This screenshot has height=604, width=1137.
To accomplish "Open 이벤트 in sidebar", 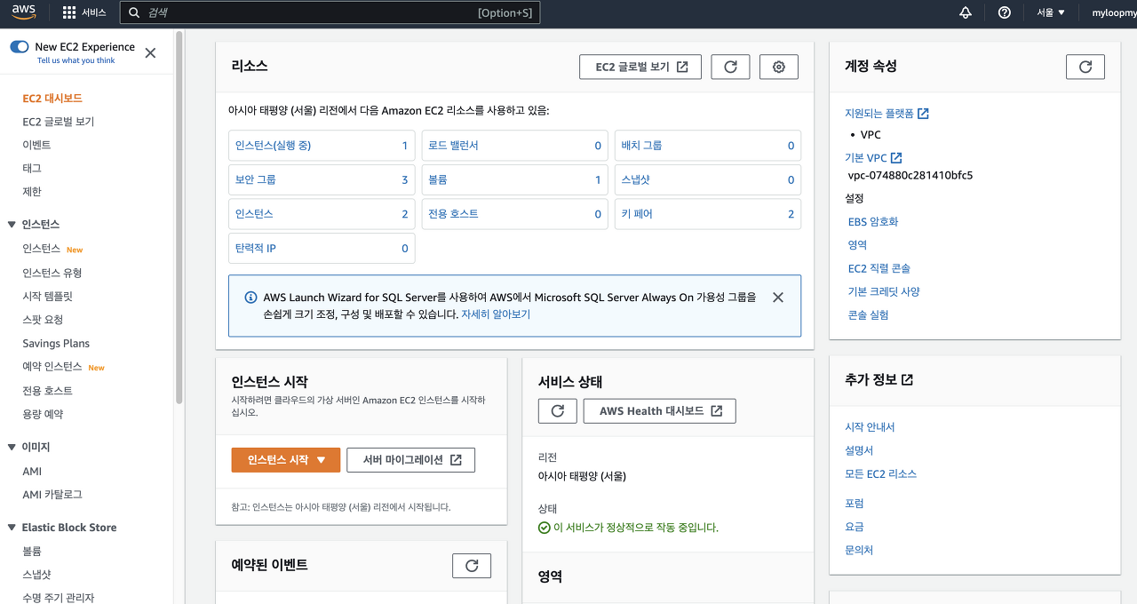I will [x=36, y=145].
